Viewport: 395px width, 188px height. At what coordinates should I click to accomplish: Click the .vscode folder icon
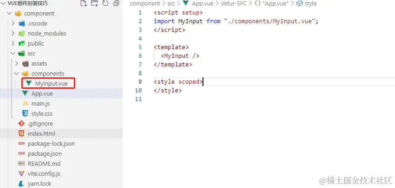[21, 24]
